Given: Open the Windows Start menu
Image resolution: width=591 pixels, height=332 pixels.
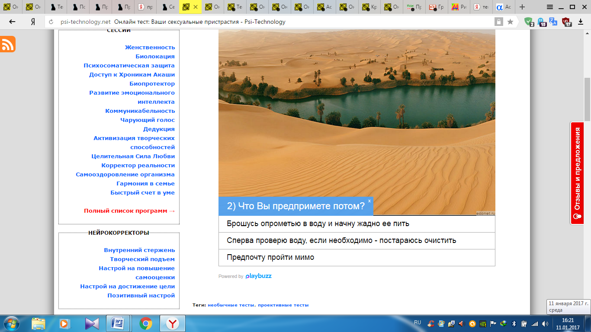Looking at the screenshot, I should pyautogui.click(x=11, y=323).
